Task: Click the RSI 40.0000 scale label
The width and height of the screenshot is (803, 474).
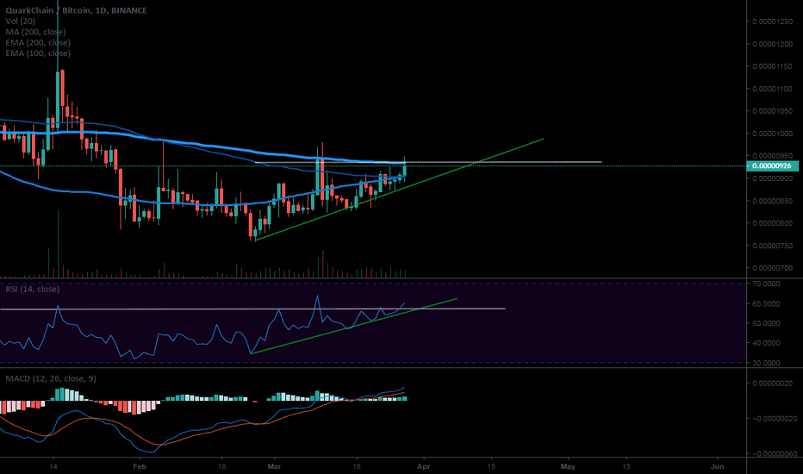Action: [766, 343]
